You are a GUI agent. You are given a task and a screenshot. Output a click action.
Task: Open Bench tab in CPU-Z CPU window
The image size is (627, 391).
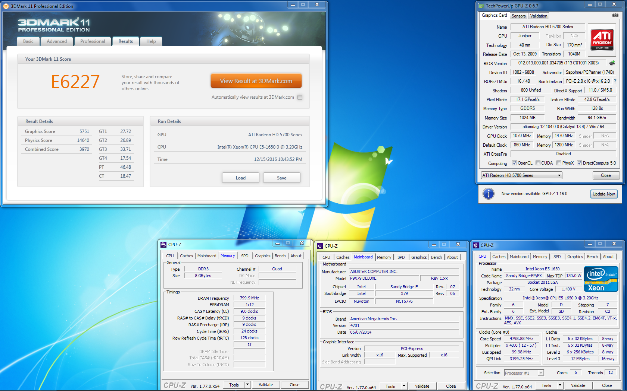[x=592, y=257]
